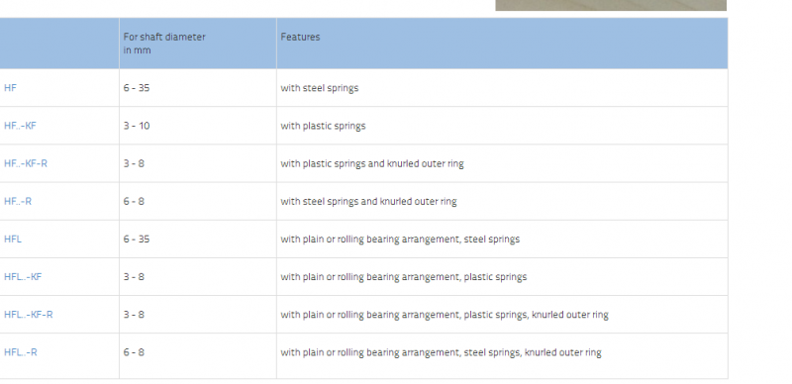The width and height of the screenshot is (792, 384).
Task: Open the HFL..-R product link
Action: 21,352
